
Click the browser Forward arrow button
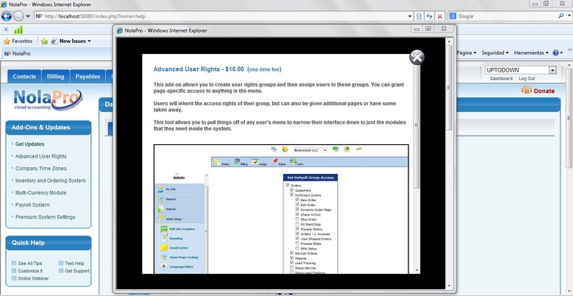pyautogui.click(x=19, y=16)
